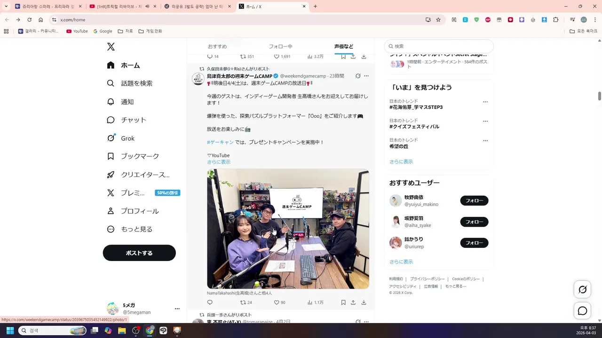Open Chrome media controls icon
The image size is (602, 338).
coord(572,20)
